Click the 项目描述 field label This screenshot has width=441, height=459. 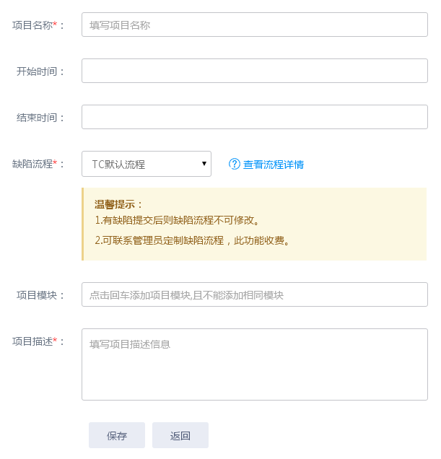pyautogui.click(x=35, y=341)
